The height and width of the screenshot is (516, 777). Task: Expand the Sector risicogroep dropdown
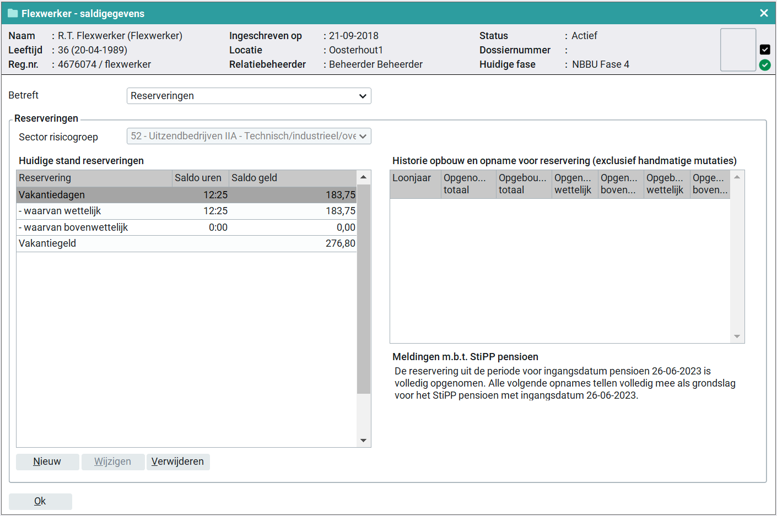(249, 136)
